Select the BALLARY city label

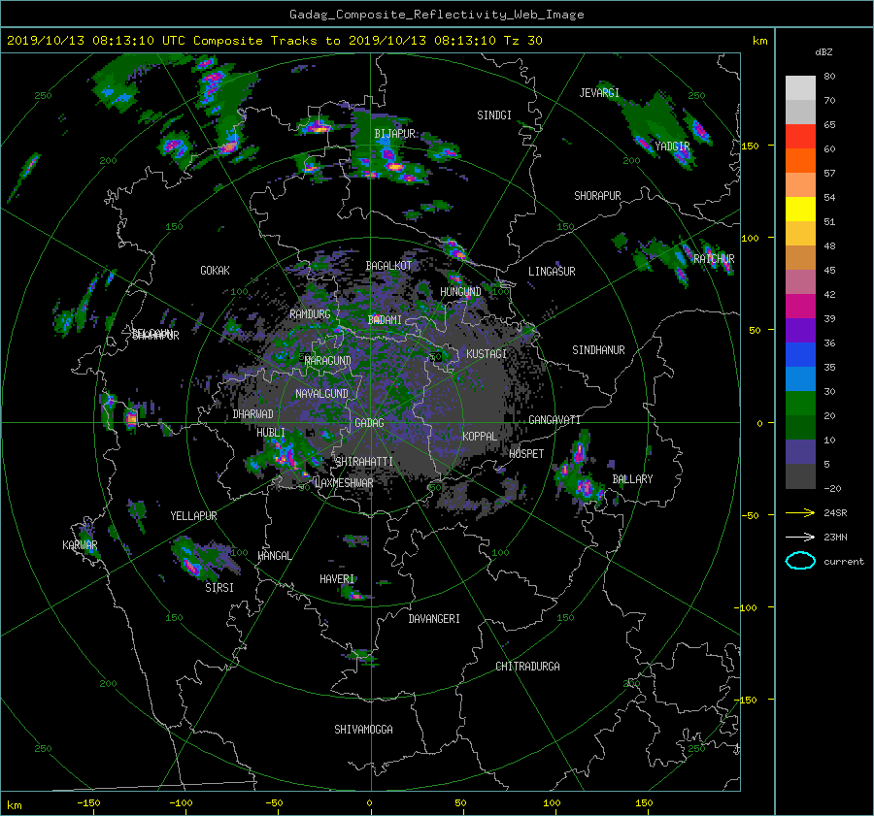coord(632,479)
